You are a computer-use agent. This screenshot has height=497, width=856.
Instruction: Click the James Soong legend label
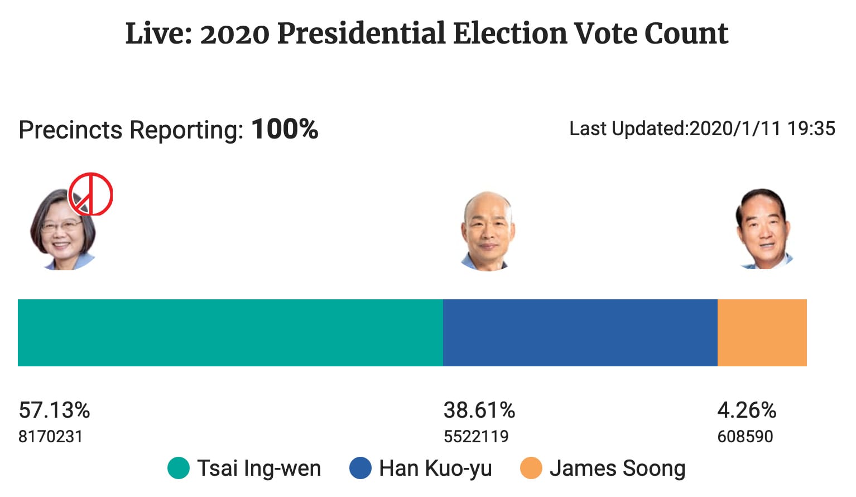click(x=617, y=468)
